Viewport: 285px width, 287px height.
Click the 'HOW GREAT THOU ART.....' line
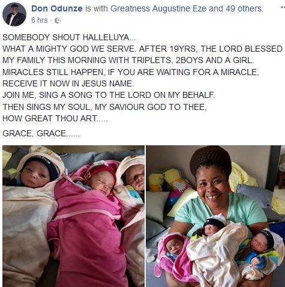click(x=55, y=118)
